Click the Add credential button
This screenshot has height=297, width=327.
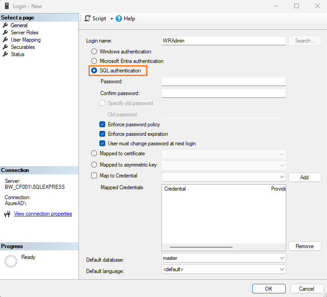point(305,177)
